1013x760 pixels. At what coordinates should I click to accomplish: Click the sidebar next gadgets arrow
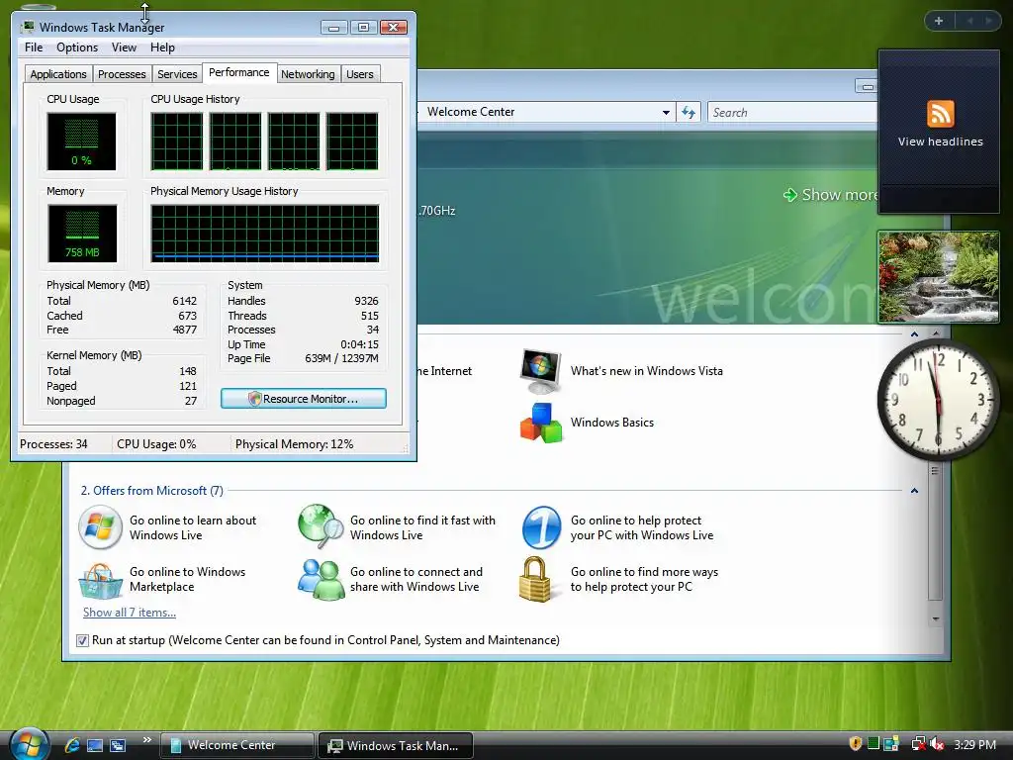[x=988, y=21]
